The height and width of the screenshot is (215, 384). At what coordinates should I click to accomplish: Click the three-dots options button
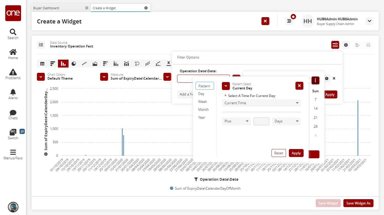315,80
